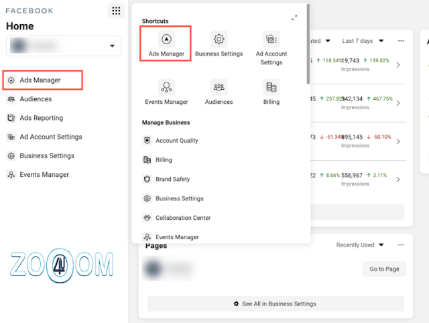Screen dimensions: 429x323
Task: Open the nine-dot all tools grid menu
Action: click(x=116, y=11)
